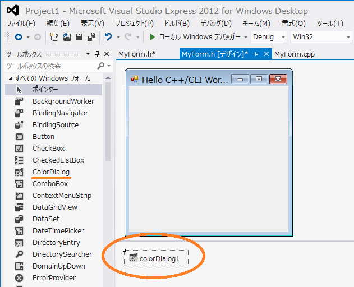
Task: Pick the BackgroundWorker component
Action: point(54,101)
